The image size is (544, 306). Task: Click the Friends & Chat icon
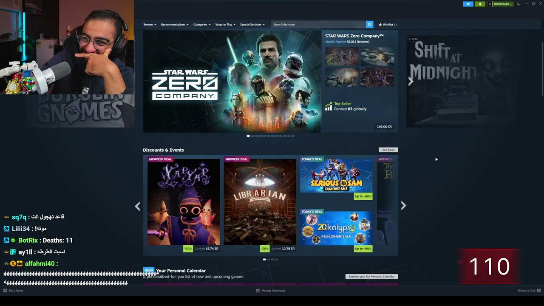[x=539, y=291]
